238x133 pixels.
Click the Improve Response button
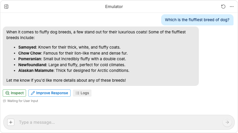point(49,93)
